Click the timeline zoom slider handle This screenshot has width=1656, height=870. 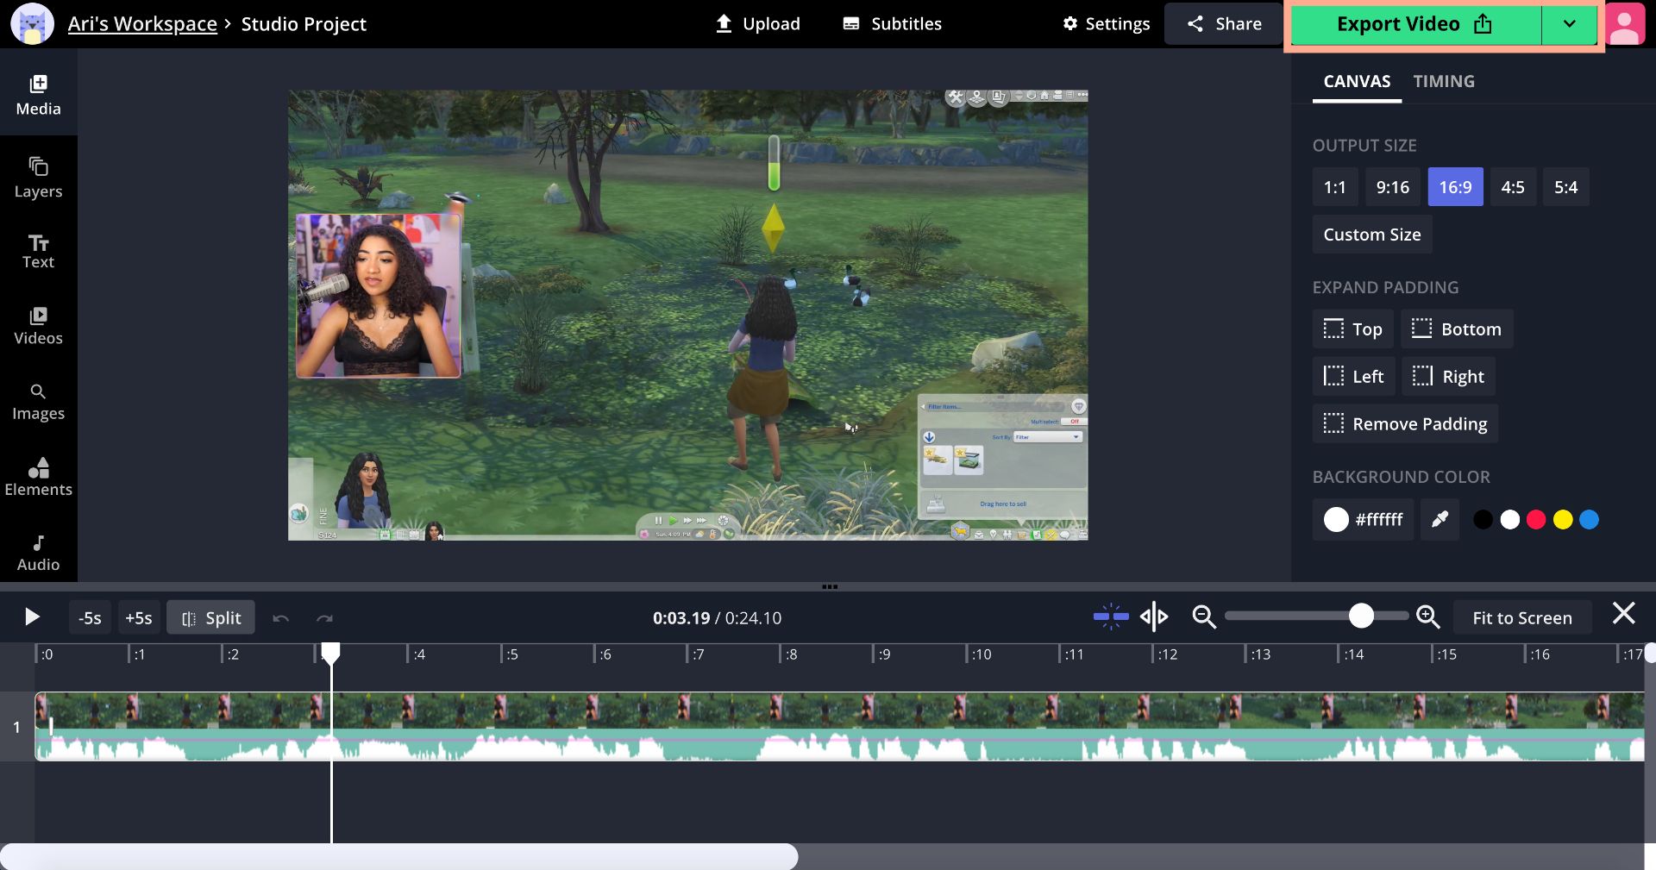[1361, 616]
